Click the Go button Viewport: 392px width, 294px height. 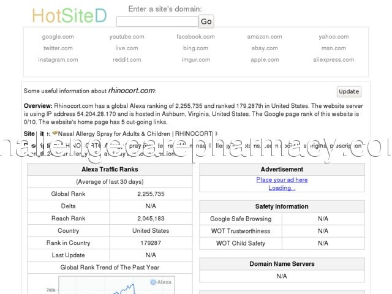point(206,21)
